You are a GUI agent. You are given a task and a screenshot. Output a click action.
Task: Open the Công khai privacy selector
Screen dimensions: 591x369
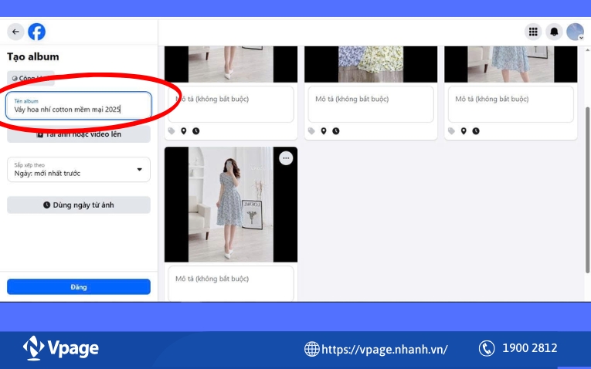pos(31,78)
